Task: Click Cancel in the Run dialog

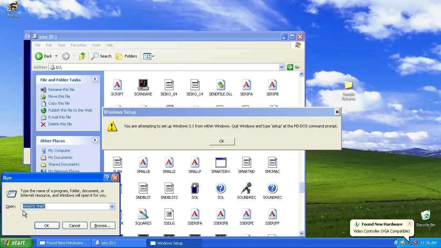Action: (x=74, y=226)
